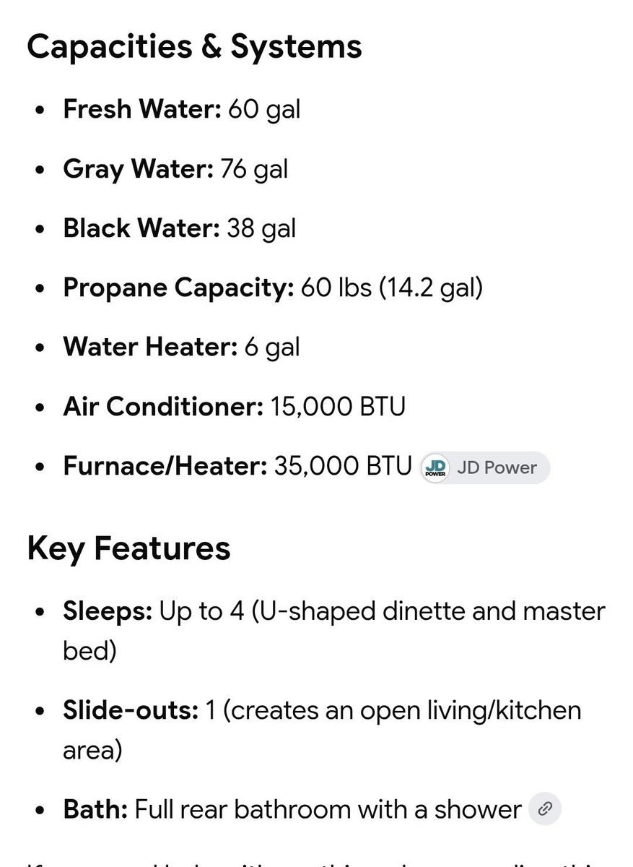Click the Black Water label
633x867 pixels.
[141, 228]
